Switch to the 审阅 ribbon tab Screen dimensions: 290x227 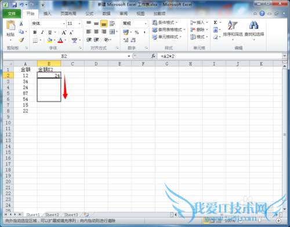click(x=124, y=13)
